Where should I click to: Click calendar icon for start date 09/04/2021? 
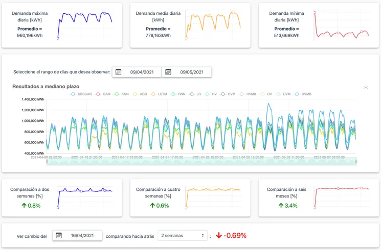(118, 72)
